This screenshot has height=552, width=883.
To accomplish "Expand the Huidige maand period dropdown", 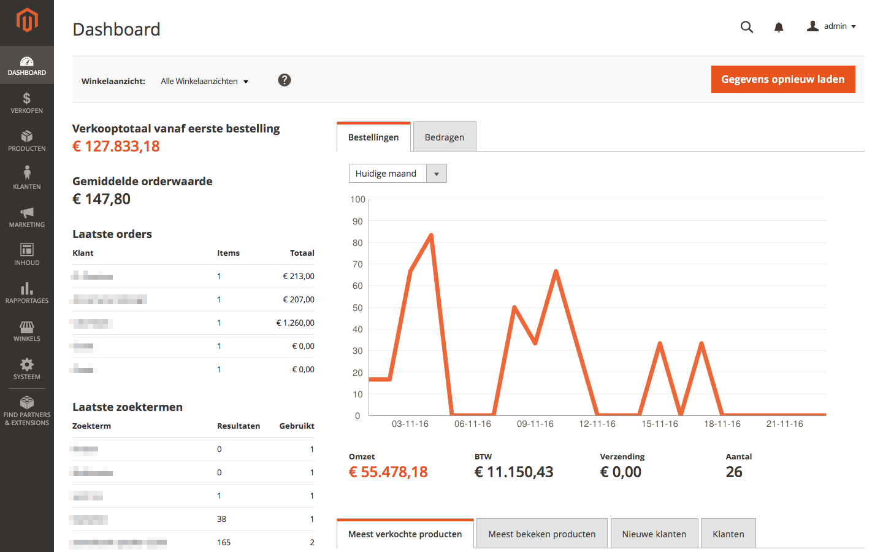I will pyautogui.click(x=397, y=174).
